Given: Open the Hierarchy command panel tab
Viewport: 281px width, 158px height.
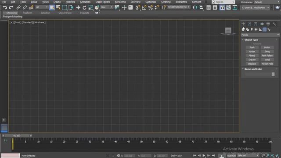Looking at the screenshot, I should point(256,24).
